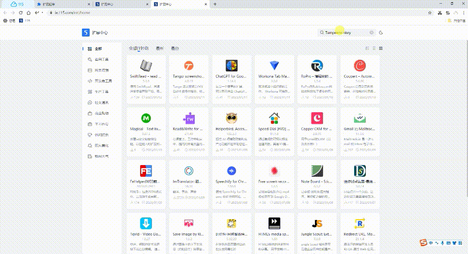Open the SwiftRead extension icon
The width and height of the screenshot is (468, 254).
146,66
